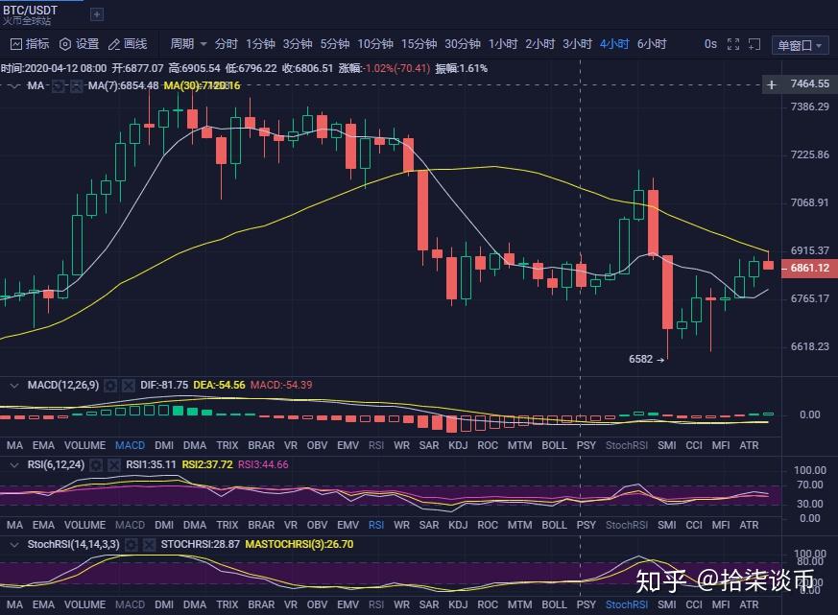838x615 pixels.
Task: Click the plus marker beside 7464.55
Action: [x=771, y=84]
